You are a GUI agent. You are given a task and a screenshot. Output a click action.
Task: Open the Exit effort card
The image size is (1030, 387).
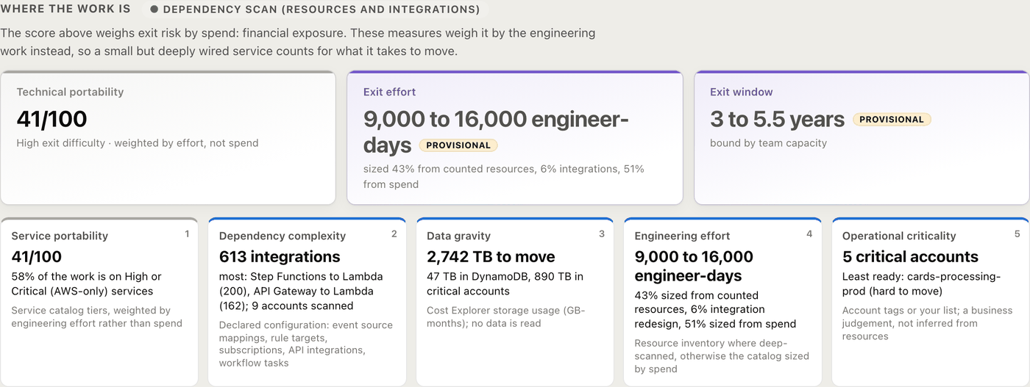515,137
